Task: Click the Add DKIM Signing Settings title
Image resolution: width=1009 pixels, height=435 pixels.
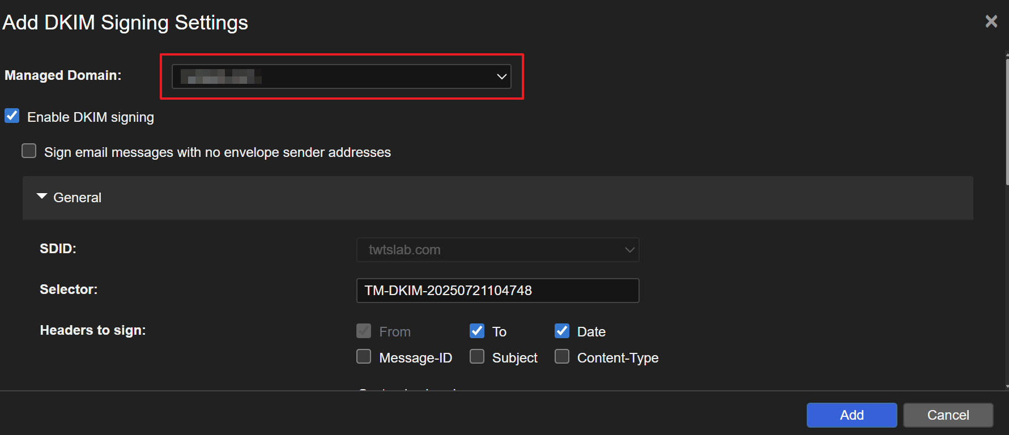Action: (125, 23)
